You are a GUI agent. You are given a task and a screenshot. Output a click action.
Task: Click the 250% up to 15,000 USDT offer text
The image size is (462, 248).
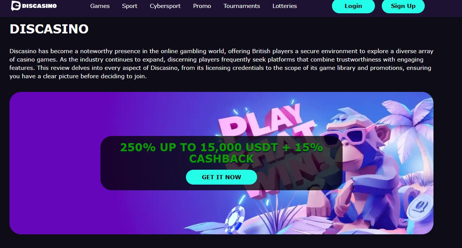coord(221,153)
